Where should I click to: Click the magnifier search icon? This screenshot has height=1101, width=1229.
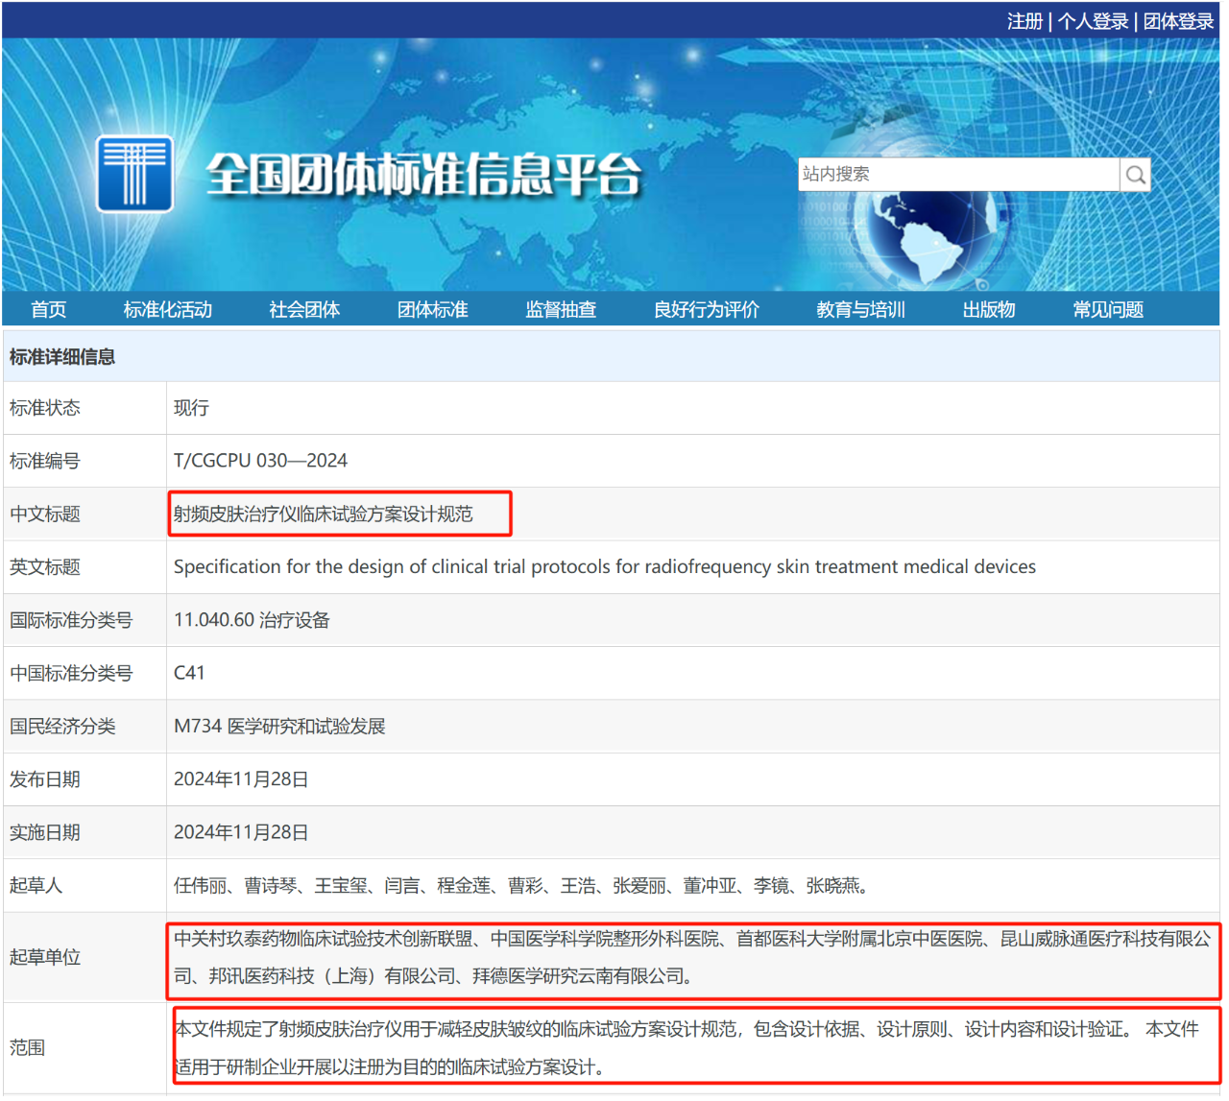(1135, 175)
